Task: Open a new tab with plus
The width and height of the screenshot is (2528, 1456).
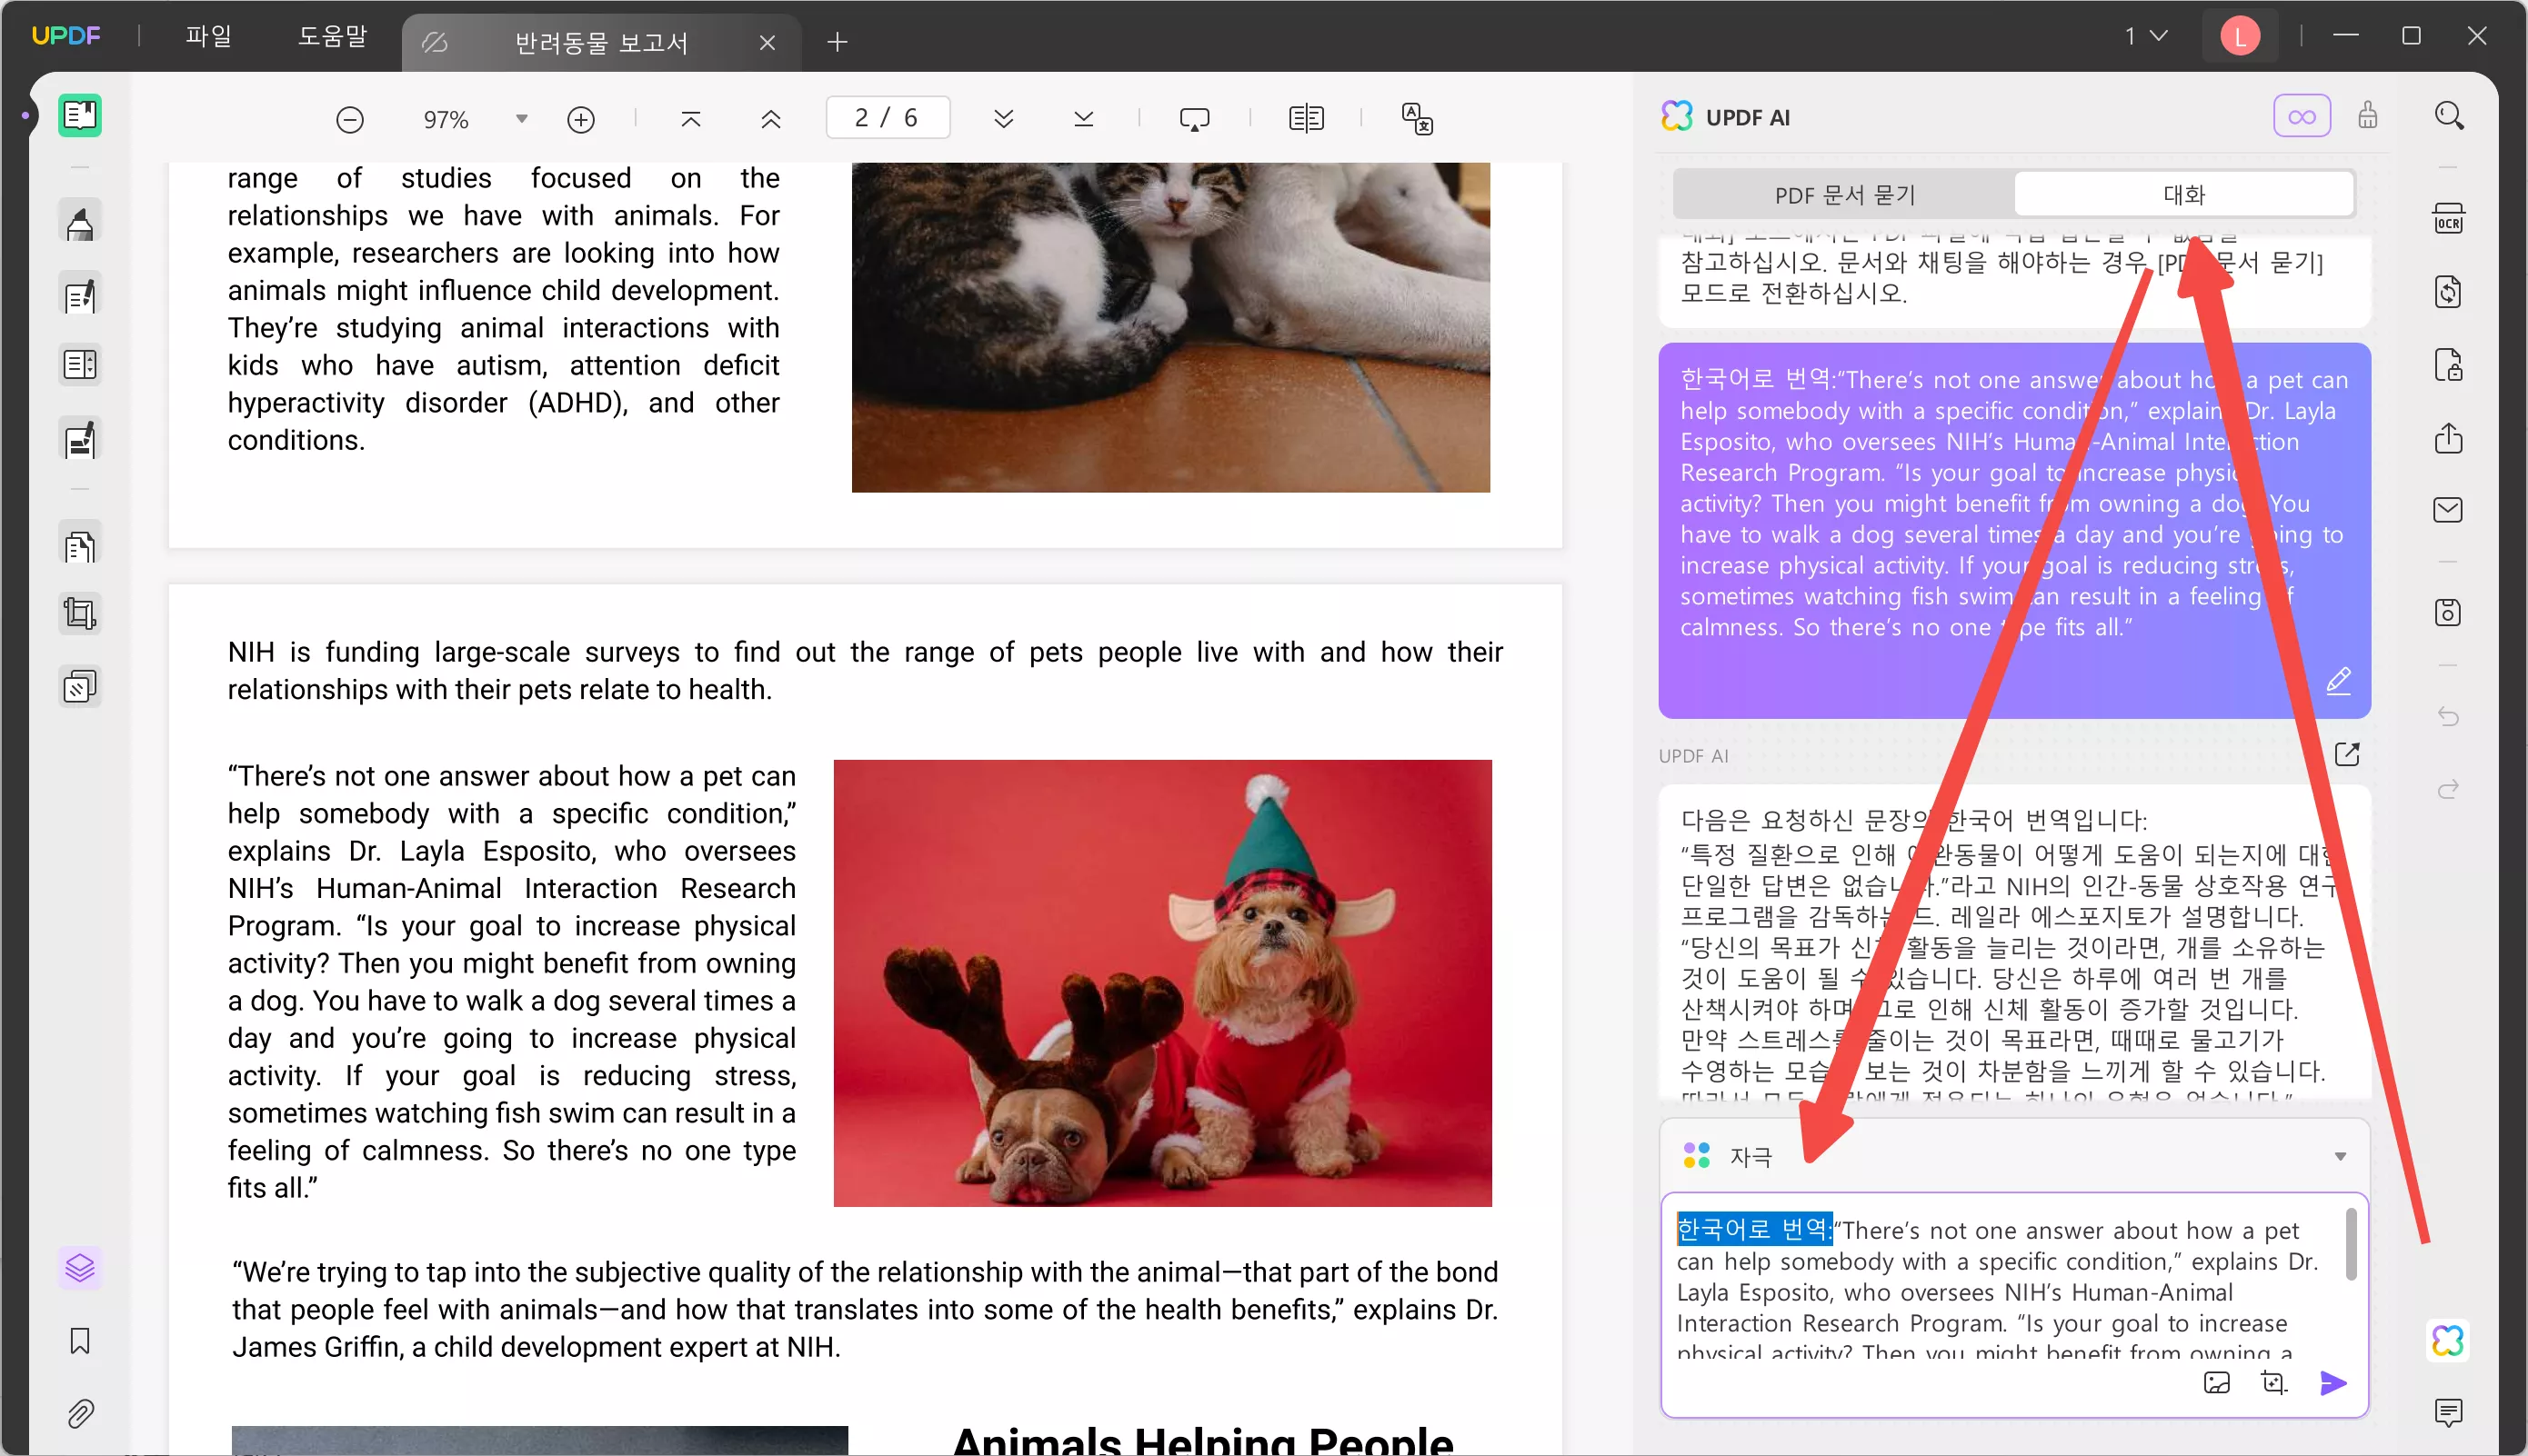Action: tap(838, 42)
